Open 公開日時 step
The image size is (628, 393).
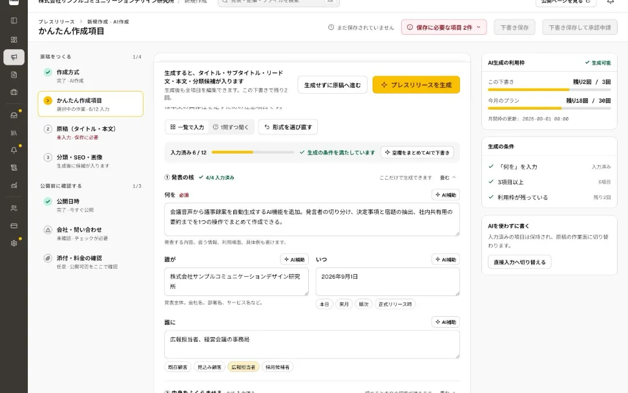(x=90, y=205)
